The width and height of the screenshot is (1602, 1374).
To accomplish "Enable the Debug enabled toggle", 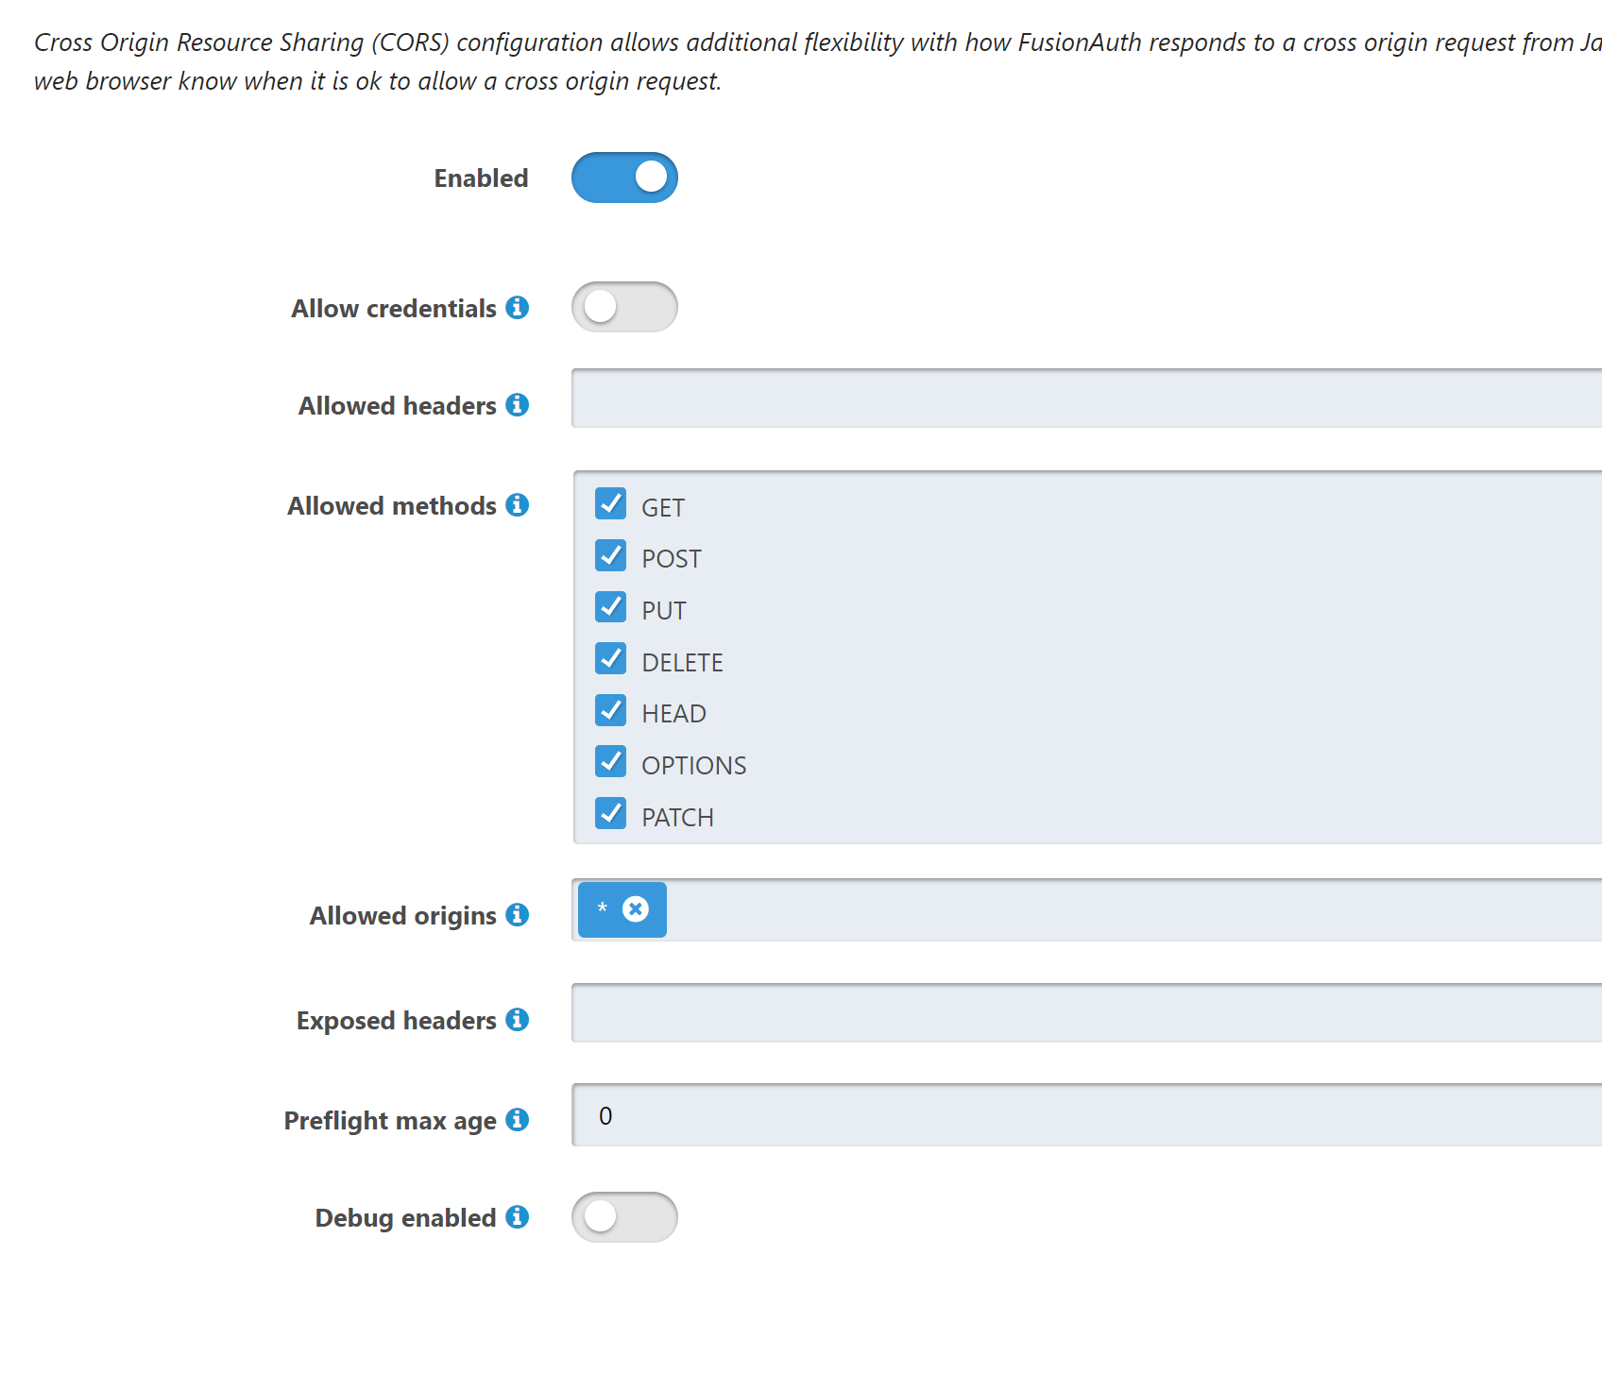I will pyautogui.click(x=624, y=1217).
